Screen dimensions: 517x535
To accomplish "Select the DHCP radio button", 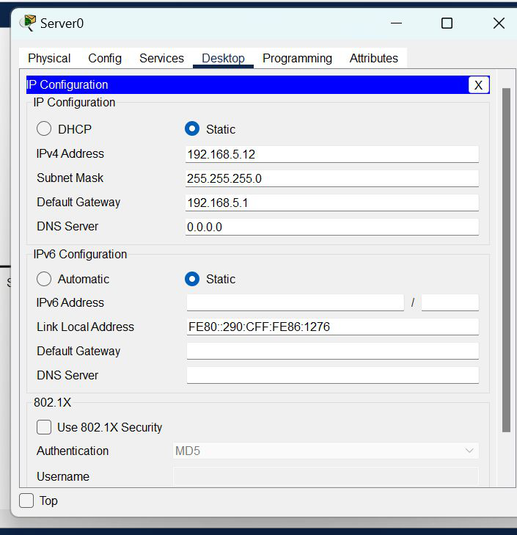I will (44, 129).
